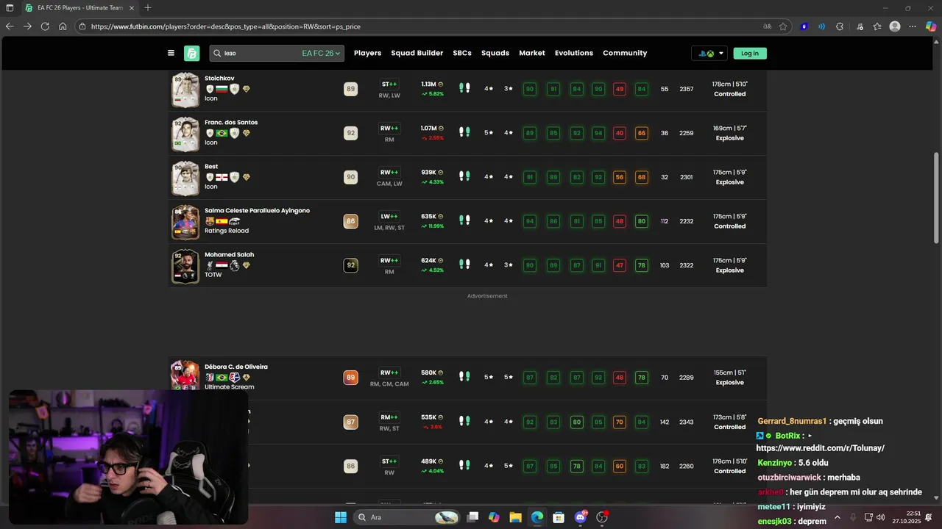942x529 pixels.
Task: Click the foot icon in Best's row
Action: coord(464,176)
